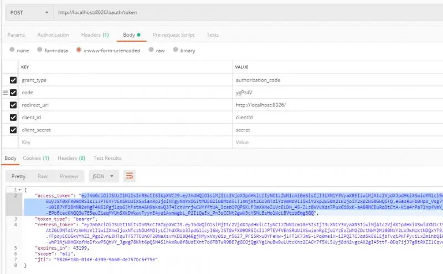Click the empty Value placeholder field
Screen dimensions: 443x274
click(338, 143)
